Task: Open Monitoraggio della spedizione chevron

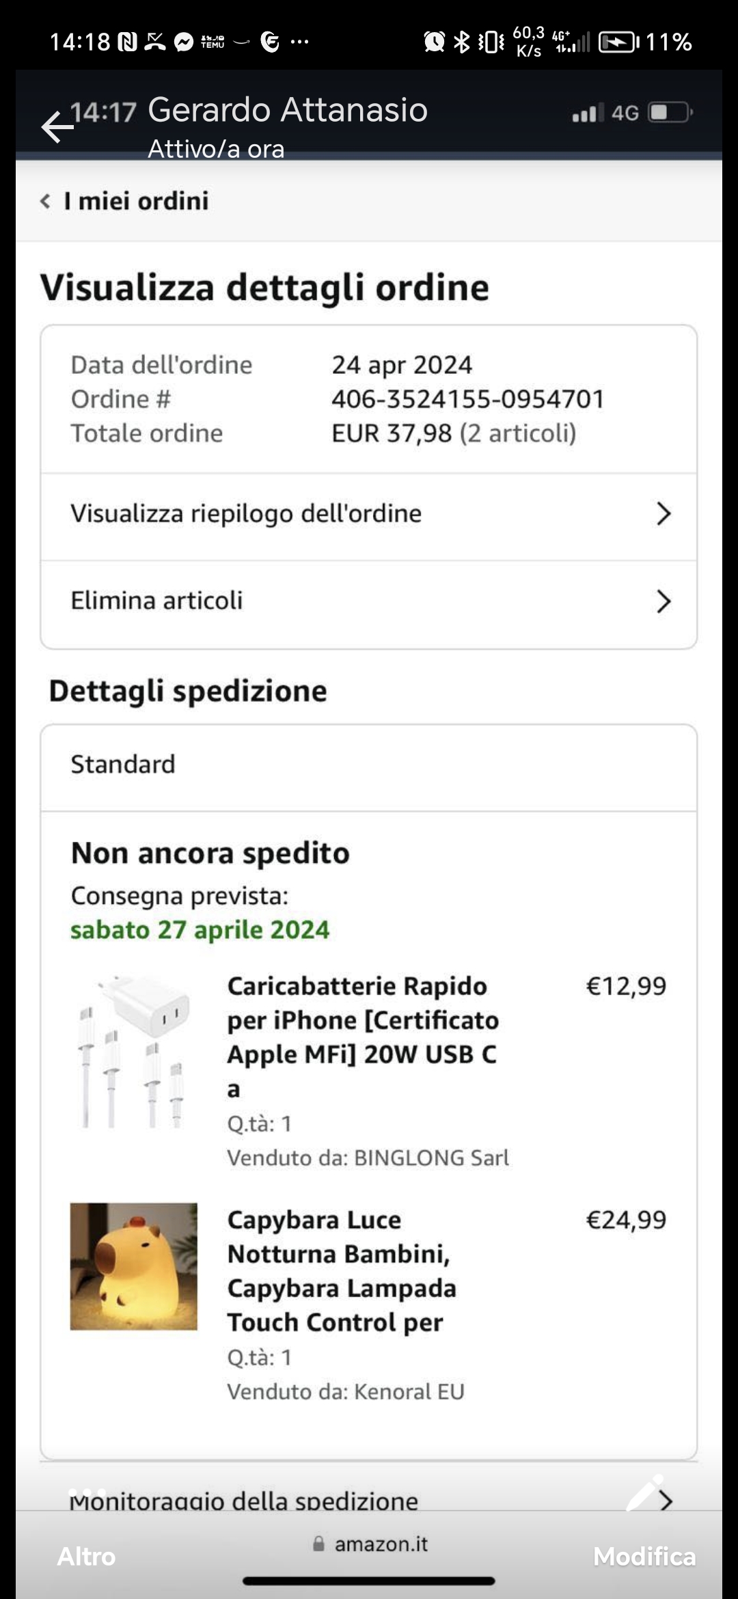Action: click(x=666, y=1501)
